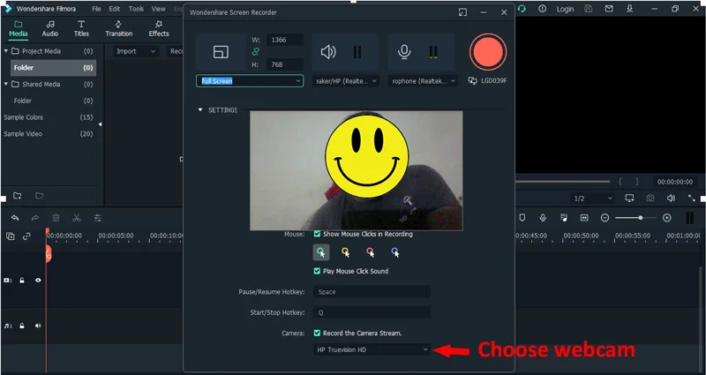
Task: Open the Edit menu
Action: tap(115, 9)
